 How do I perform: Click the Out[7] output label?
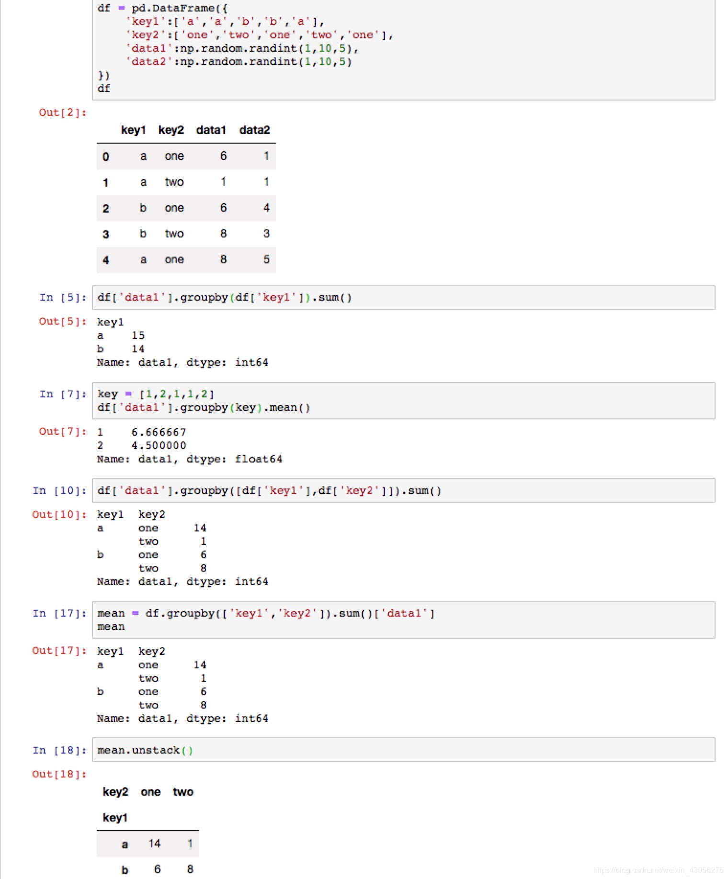pyautogui.click(x=63, y=431)
